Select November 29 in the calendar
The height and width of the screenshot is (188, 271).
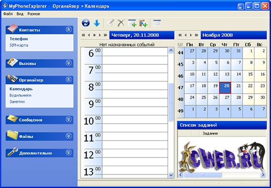pyautogui.click(x=249, y=100)
